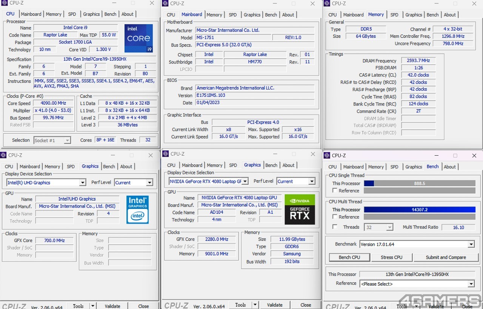The image size is (483, 309).
Task: Click the empty single thread Reference bar
Action: (x=420, y=191)
